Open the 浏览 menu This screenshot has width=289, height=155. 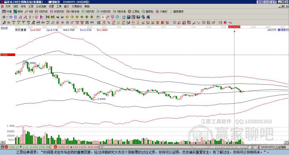(16, 7)
